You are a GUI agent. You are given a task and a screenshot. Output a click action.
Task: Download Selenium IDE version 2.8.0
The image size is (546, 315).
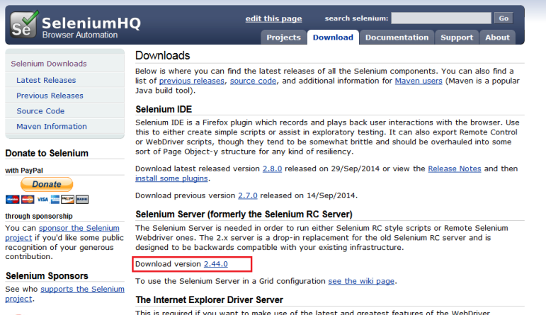pyautogui.click(x=273, y=168)
